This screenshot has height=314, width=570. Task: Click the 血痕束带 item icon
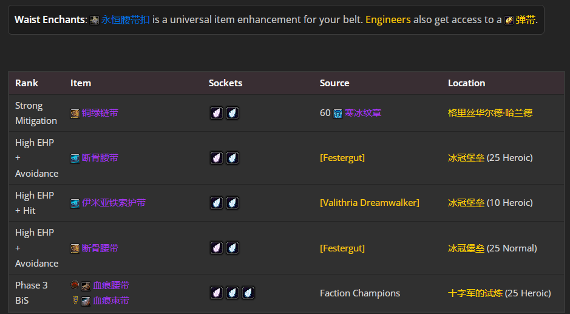click(x=86, y=301)
